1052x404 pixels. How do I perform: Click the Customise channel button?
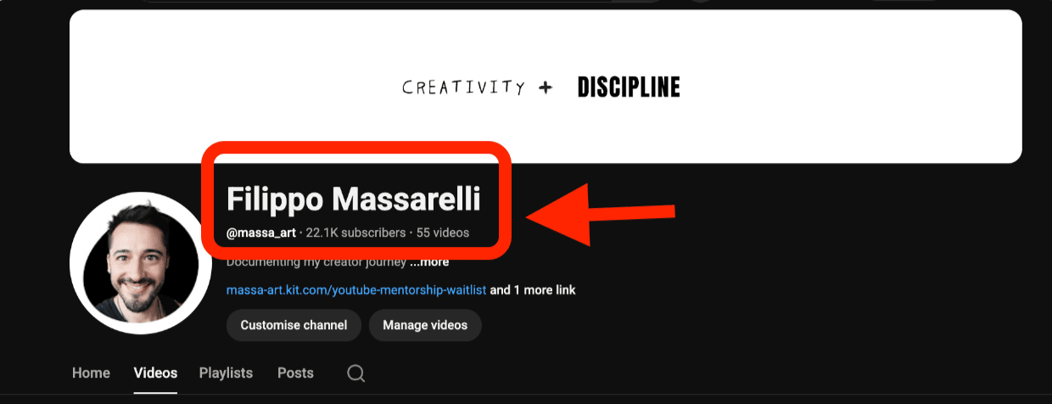(x=294, y=325)
